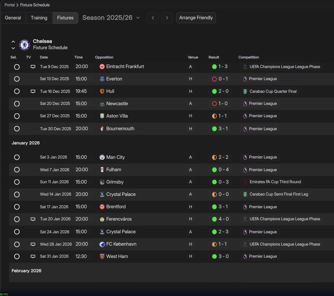Click TV icon on West Ham row
Screen dimensions: 334x296
(x=33, y=257)
